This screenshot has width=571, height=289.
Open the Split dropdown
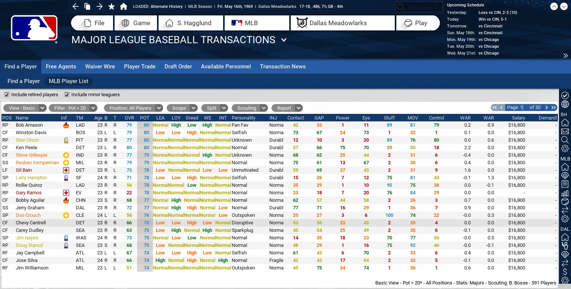[215, 108]
